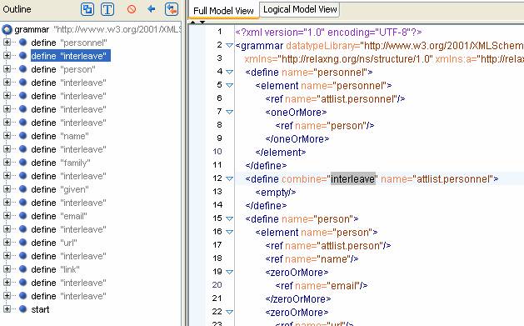This screenshot has width=524, height=326.
Task: Collapse the element personnel fold on line 5
Action: point(229,85)
